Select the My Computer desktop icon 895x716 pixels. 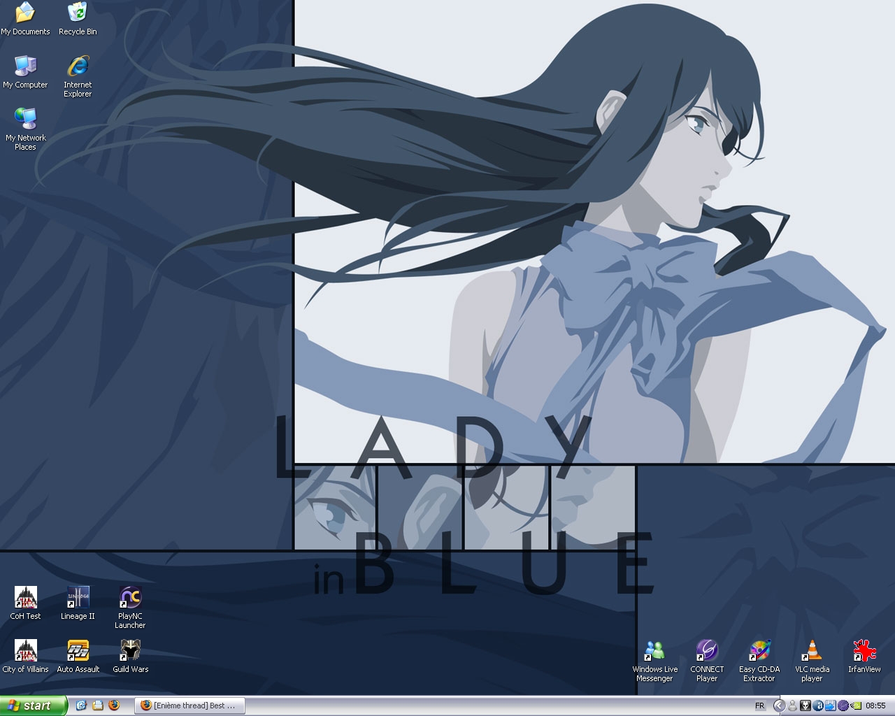point(25,72)
